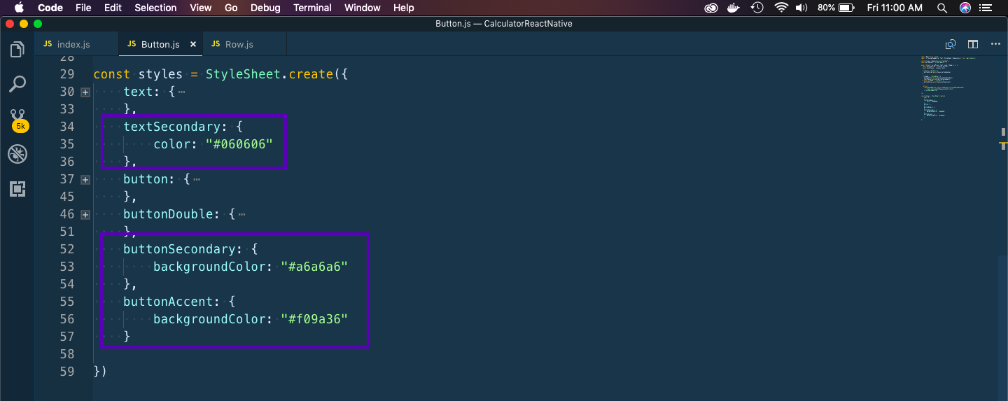Open the Explorer view in activity bar

[x=17, y=50]
